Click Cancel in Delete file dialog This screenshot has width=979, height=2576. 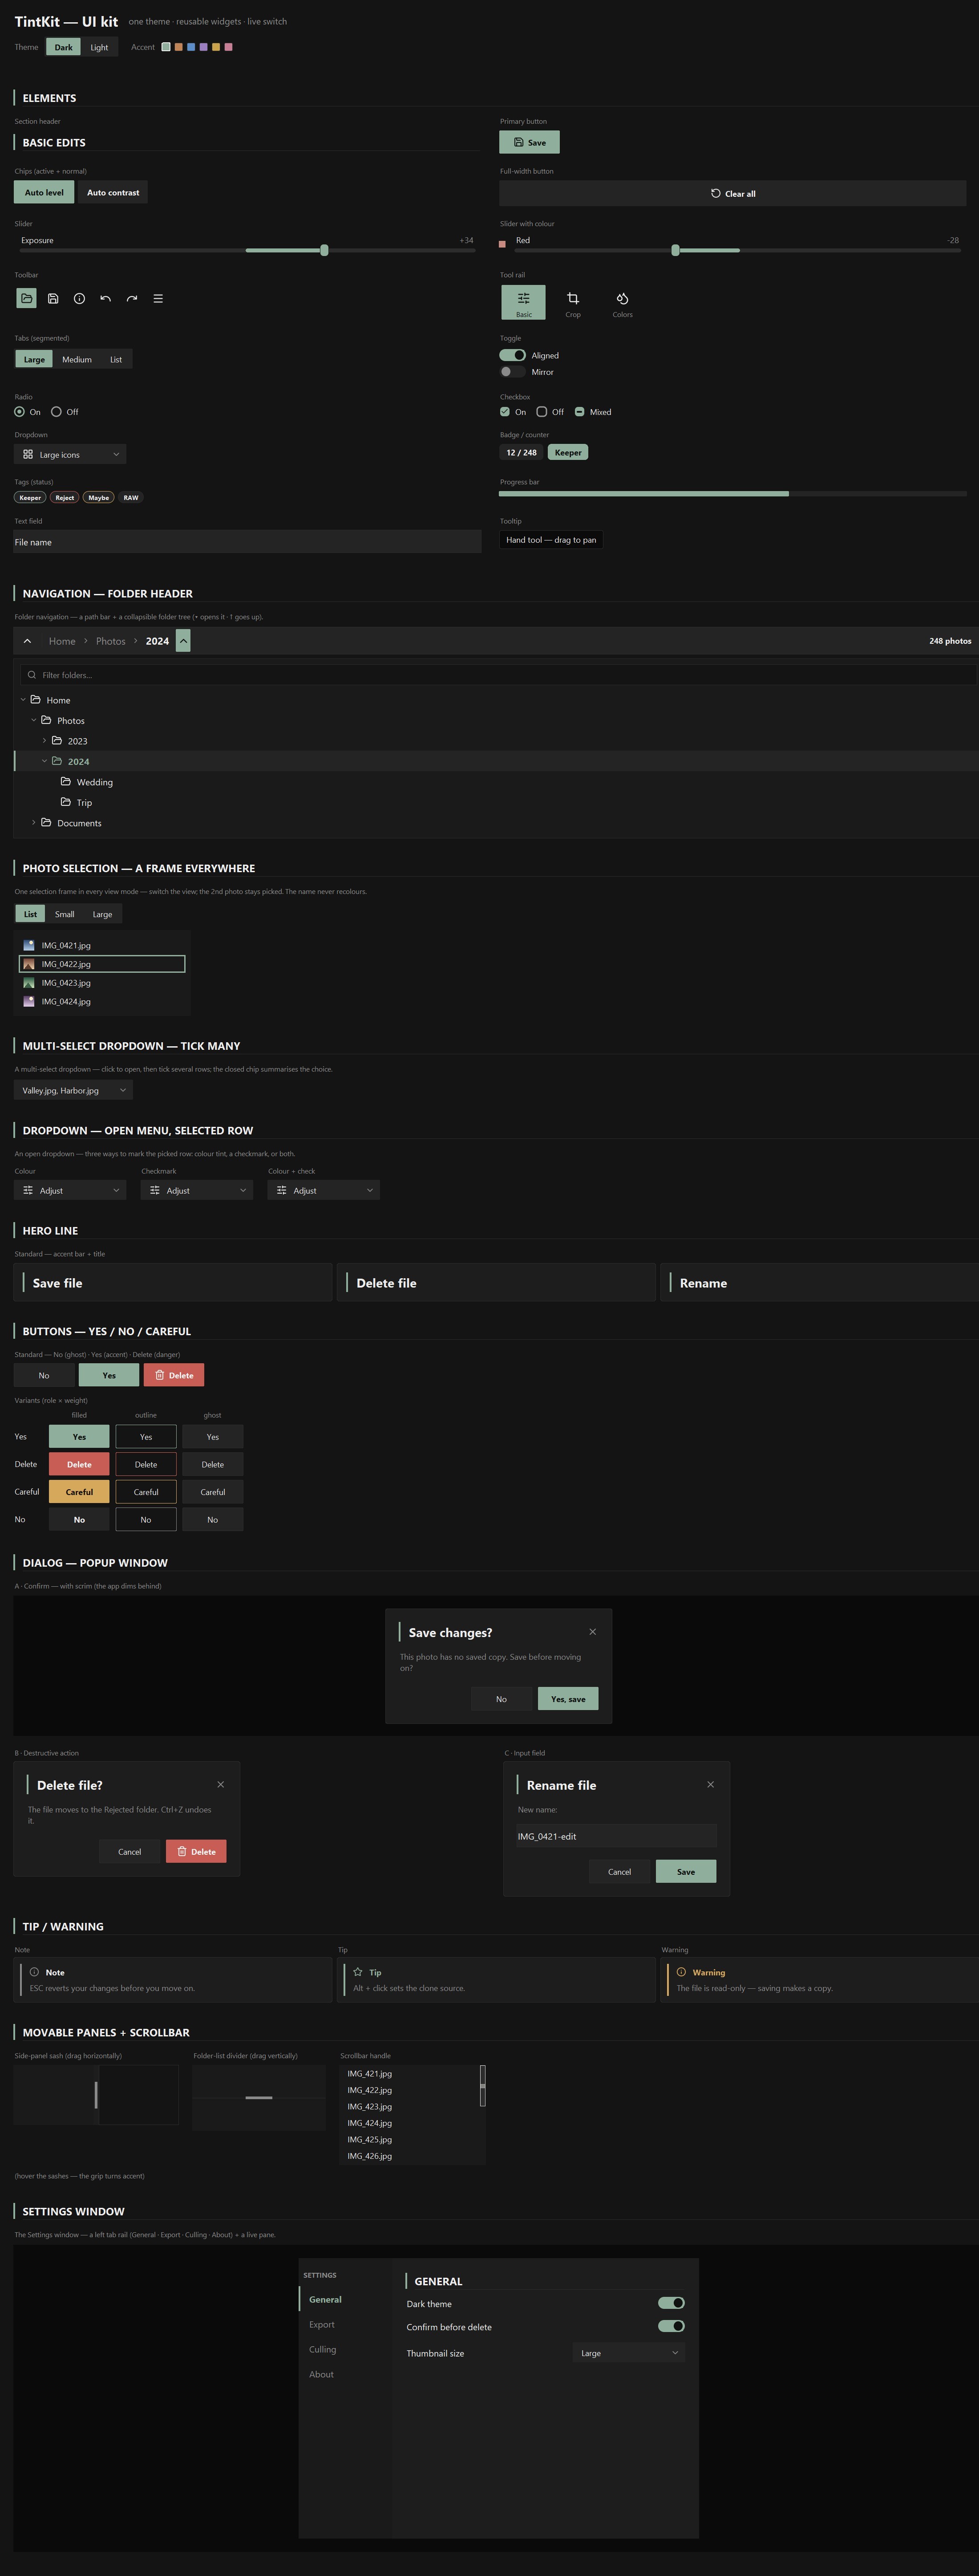coord(130,1851)
